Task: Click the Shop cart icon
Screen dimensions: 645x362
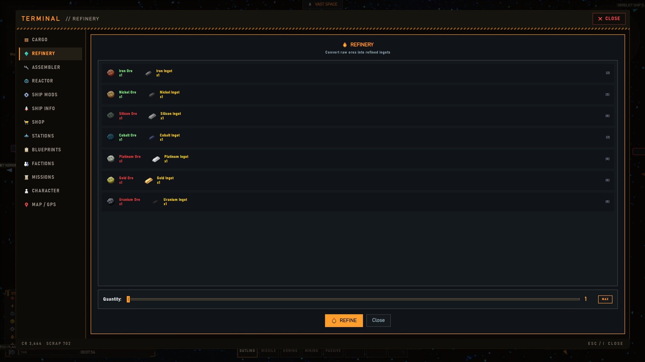Action: tap(26, 122)
